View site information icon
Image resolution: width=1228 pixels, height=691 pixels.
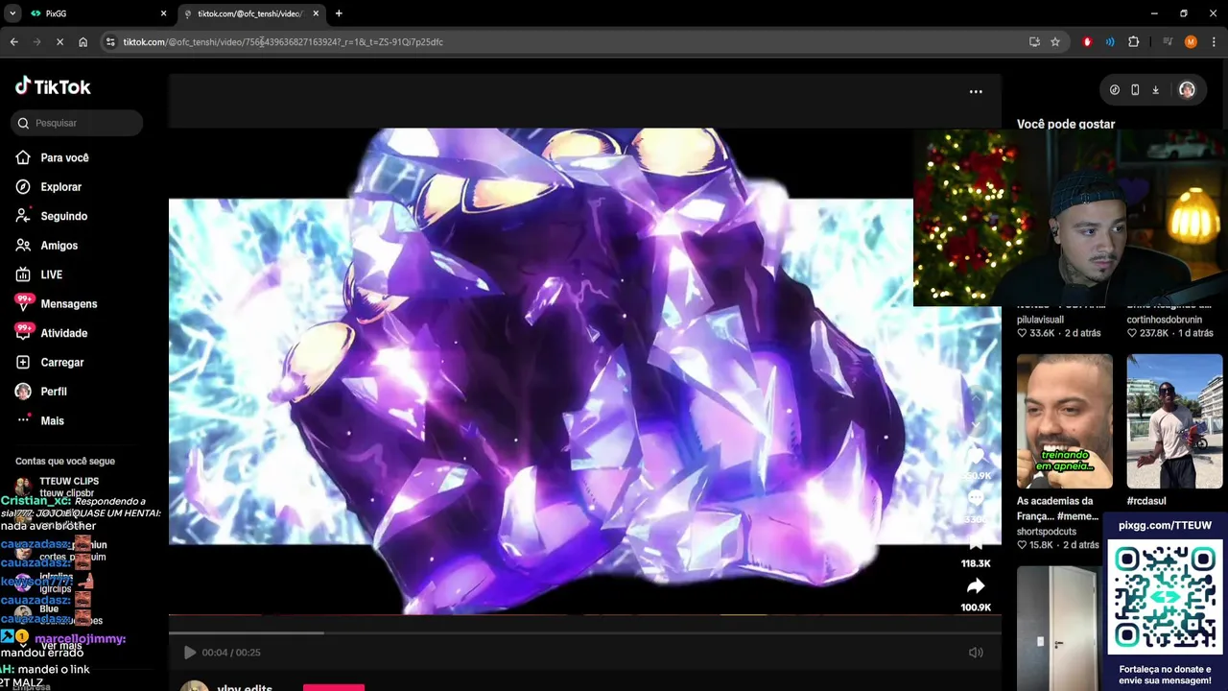tap(110, 42)
